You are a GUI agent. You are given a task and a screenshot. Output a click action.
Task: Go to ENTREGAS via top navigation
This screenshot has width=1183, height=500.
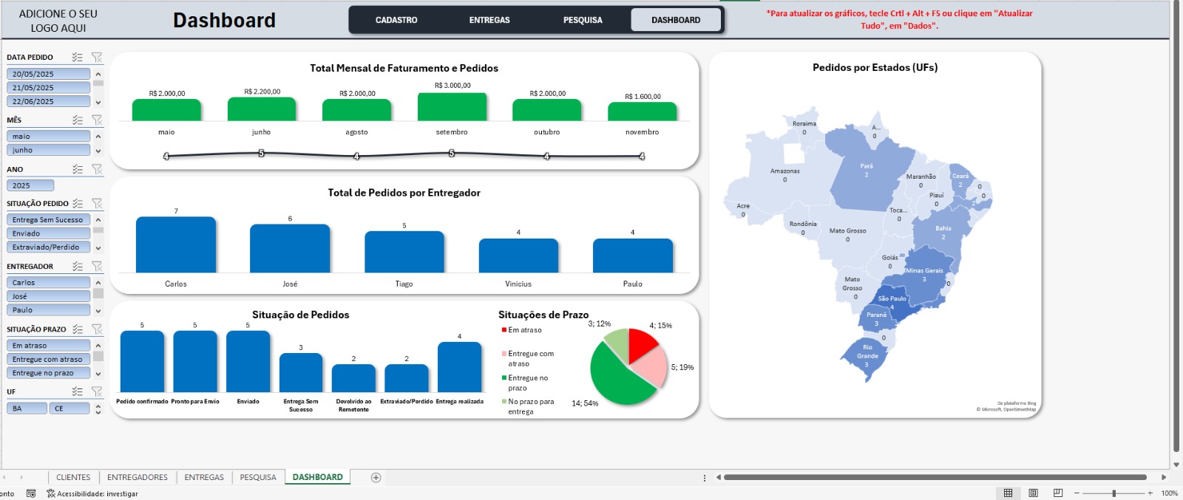(489, 20)
